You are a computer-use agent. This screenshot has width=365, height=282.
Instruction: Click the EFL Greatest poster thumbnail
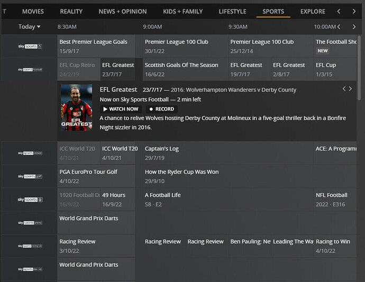[x=77, y=107]
